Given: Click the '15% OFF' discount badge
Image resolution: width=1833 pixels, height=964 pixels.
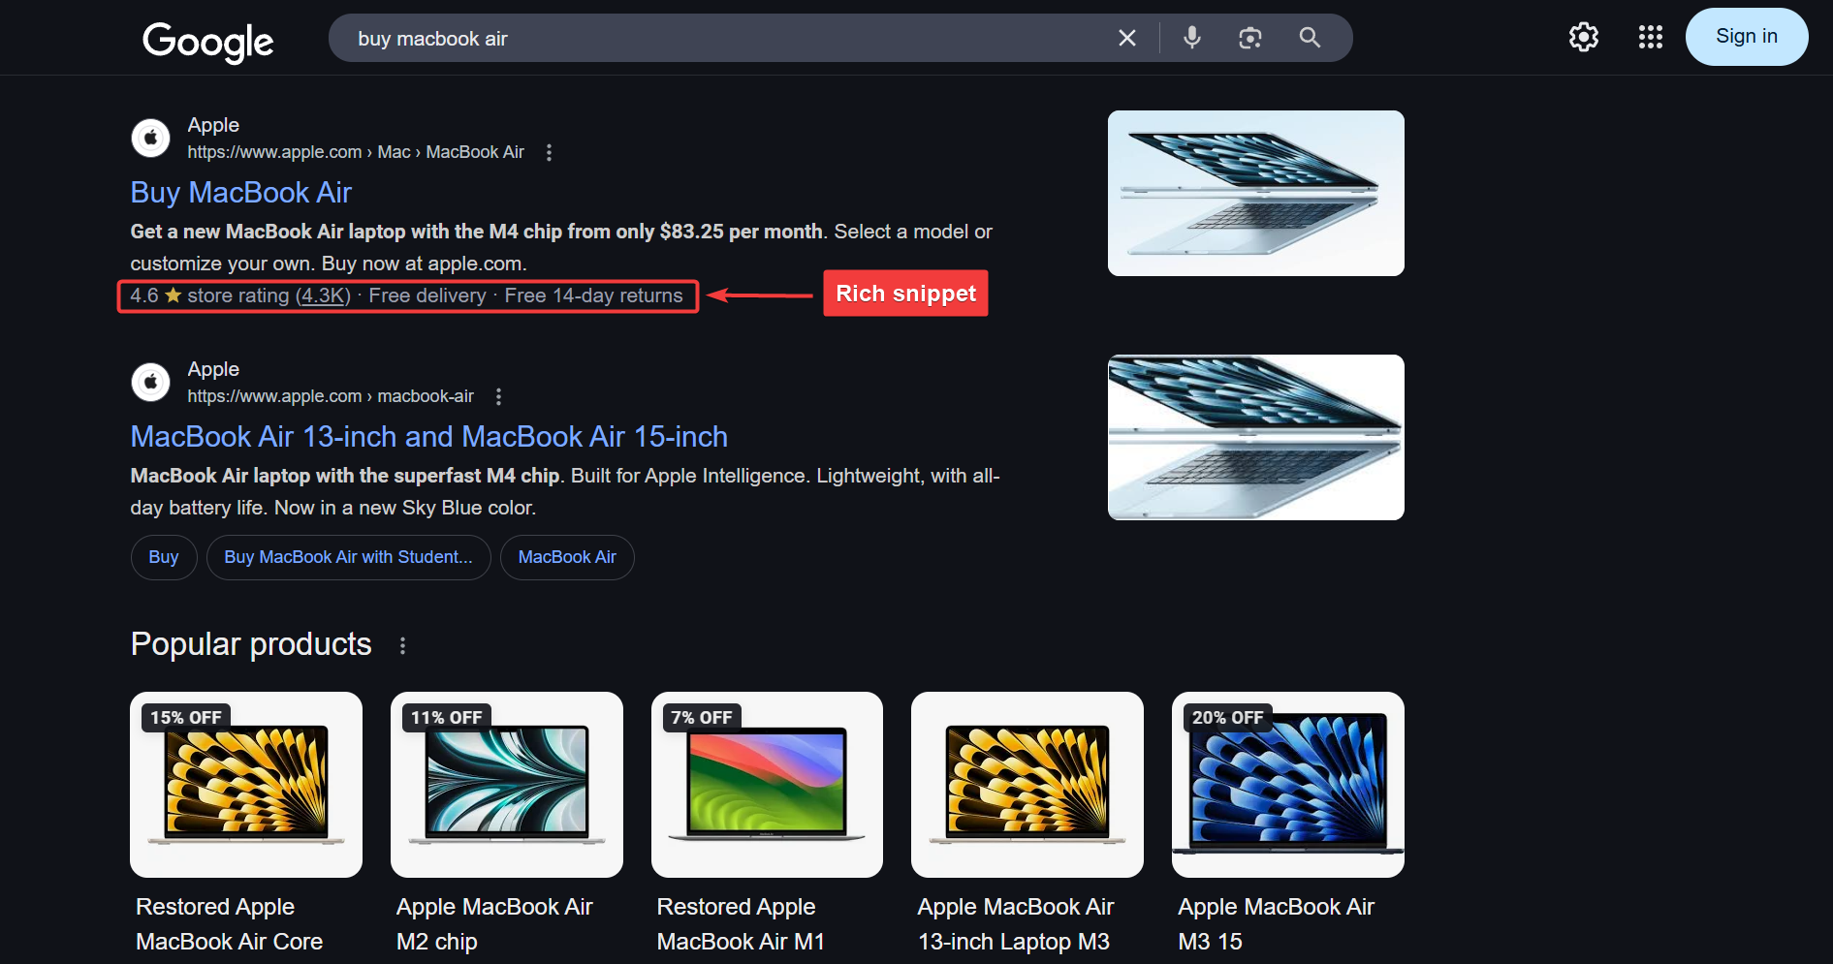Looking at the screenshot, I should tap(186, 718).
